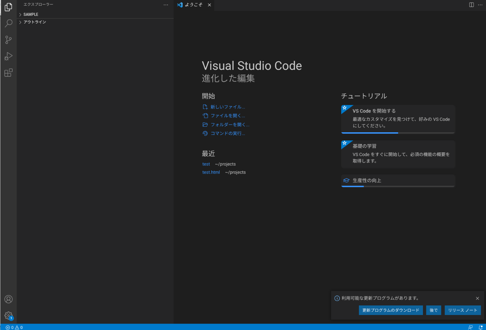Image resolution: width=486 pixels, height=330 pixels.
Task: Open the Explorer view in activity bar
Action: coord(9,7)
